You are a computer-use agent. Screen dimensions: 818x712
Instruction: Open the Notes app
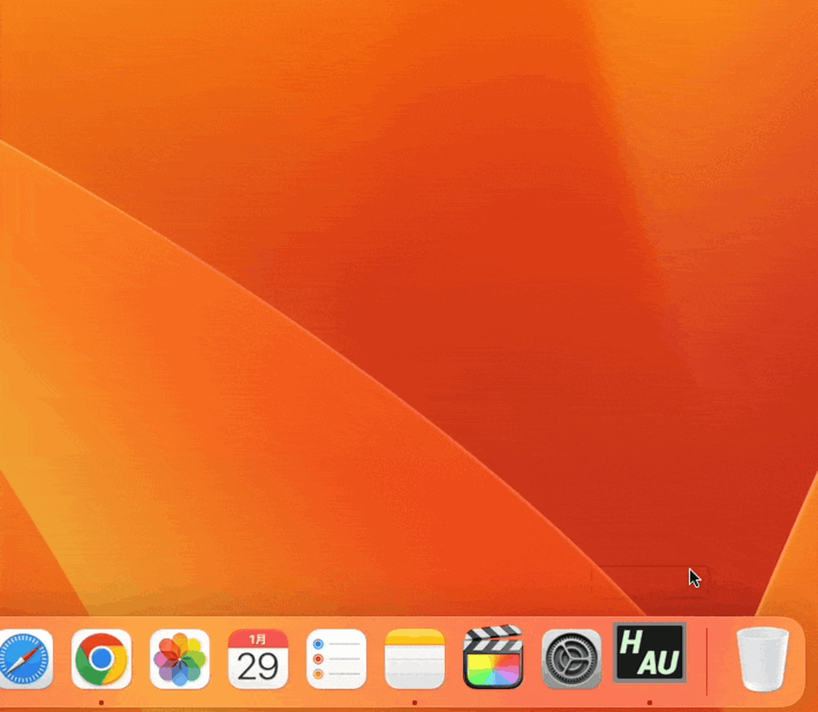[415, 659]
